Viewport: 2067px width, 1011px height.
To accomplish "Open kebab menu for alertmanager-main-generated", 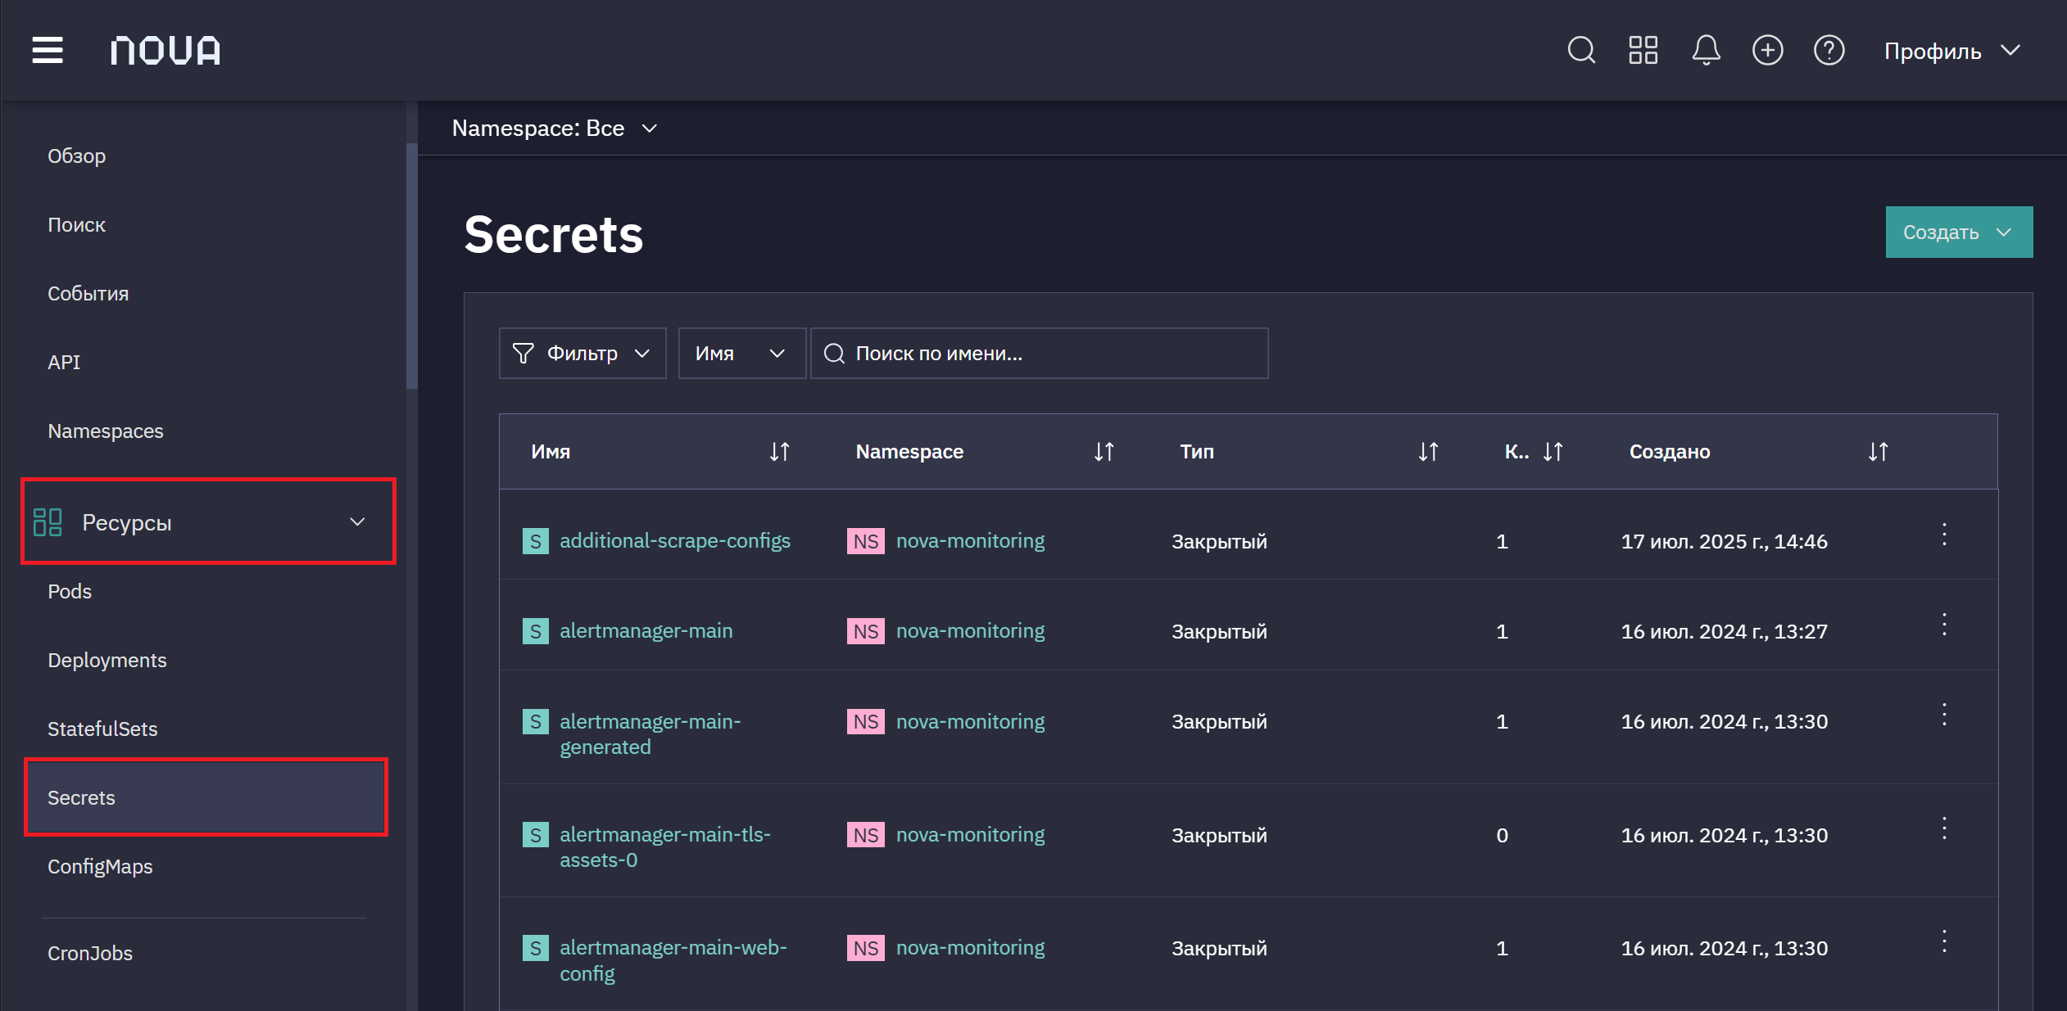I will (1944, 715).
